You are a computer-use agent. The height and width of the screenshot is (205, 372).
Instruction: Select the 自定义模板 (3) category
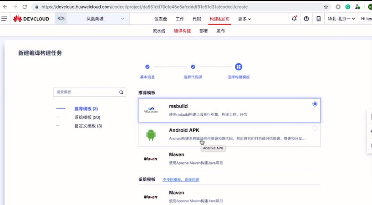(x=88, y=126)
